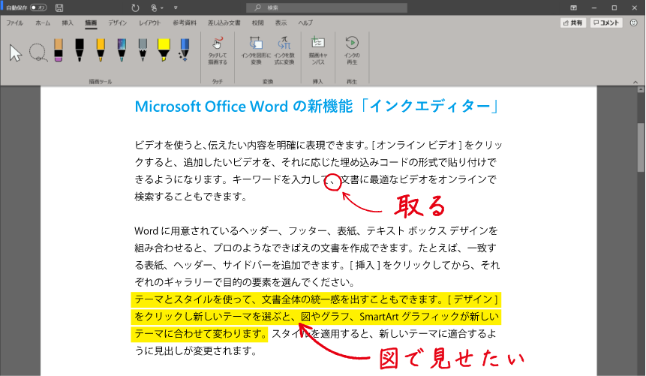
Task: Click the コメント (Comments) button
Action: pyautogui.click(x=606, y=23)
